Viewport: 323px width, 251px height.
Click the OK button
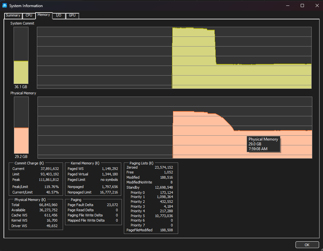[x=307, y=245]
